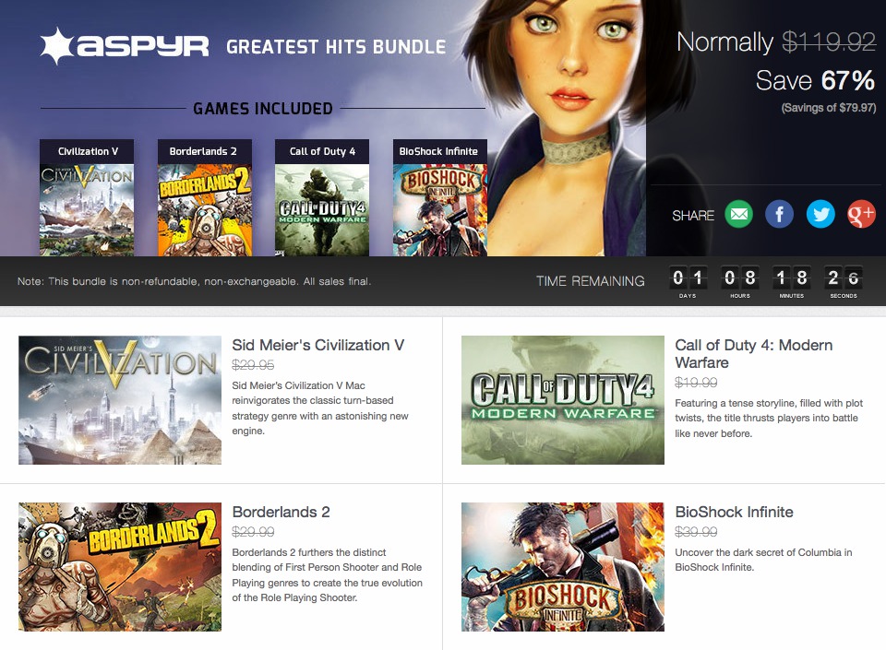This screenshot has width=886, height=650.
Task: Open the Call of Duty 4: Modern Warfare title
Action: [754, 354]
